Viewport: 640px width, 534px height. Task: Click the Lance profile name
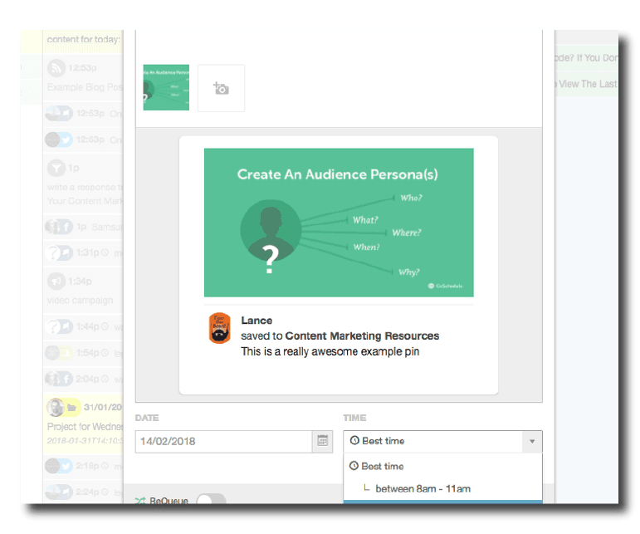[x=256, y=321]
